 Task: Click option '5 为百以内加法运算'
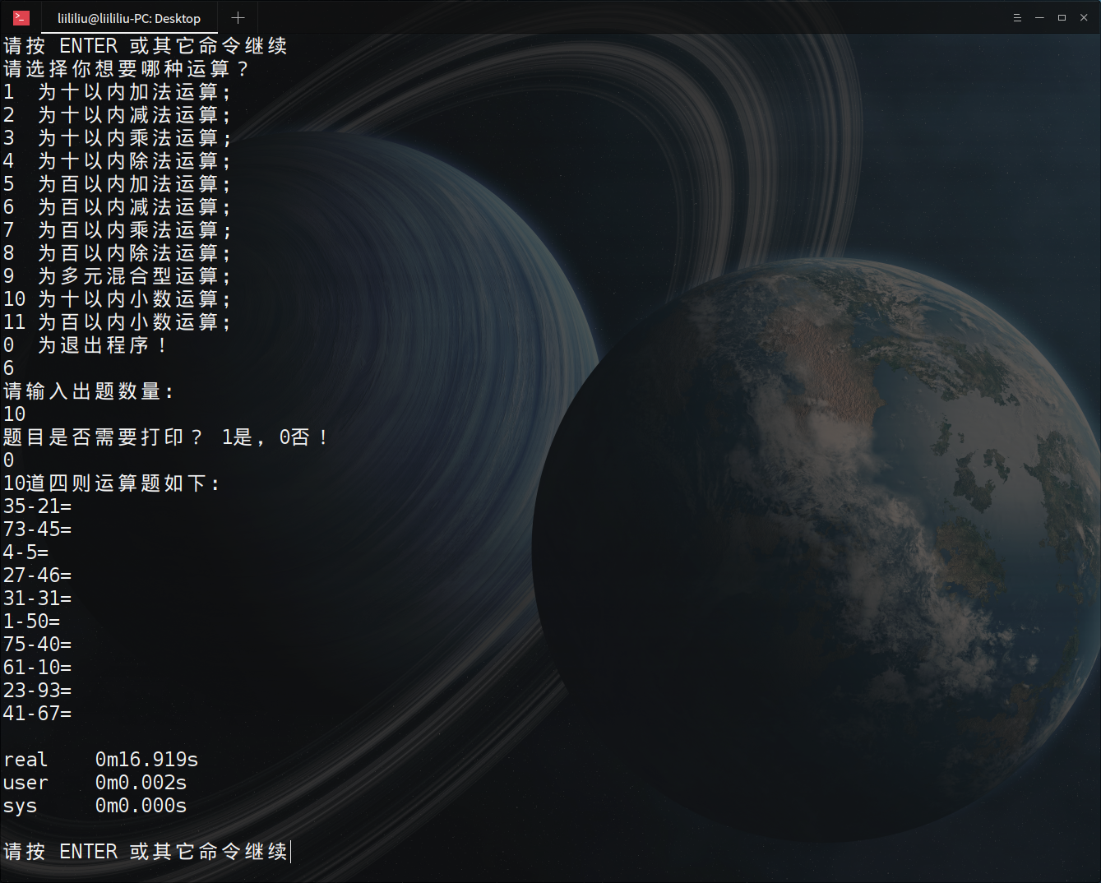coord(118,184)
